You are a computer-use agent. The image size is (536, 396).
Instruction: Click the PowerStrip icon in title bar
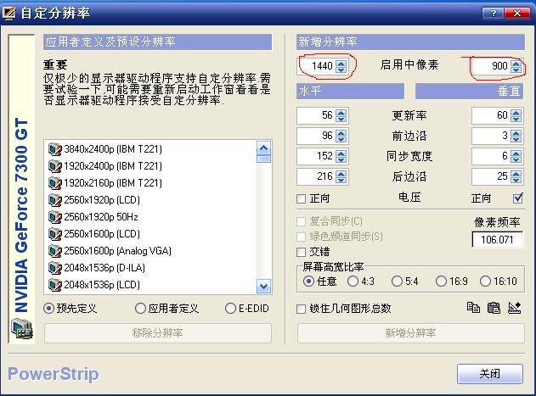8,13
